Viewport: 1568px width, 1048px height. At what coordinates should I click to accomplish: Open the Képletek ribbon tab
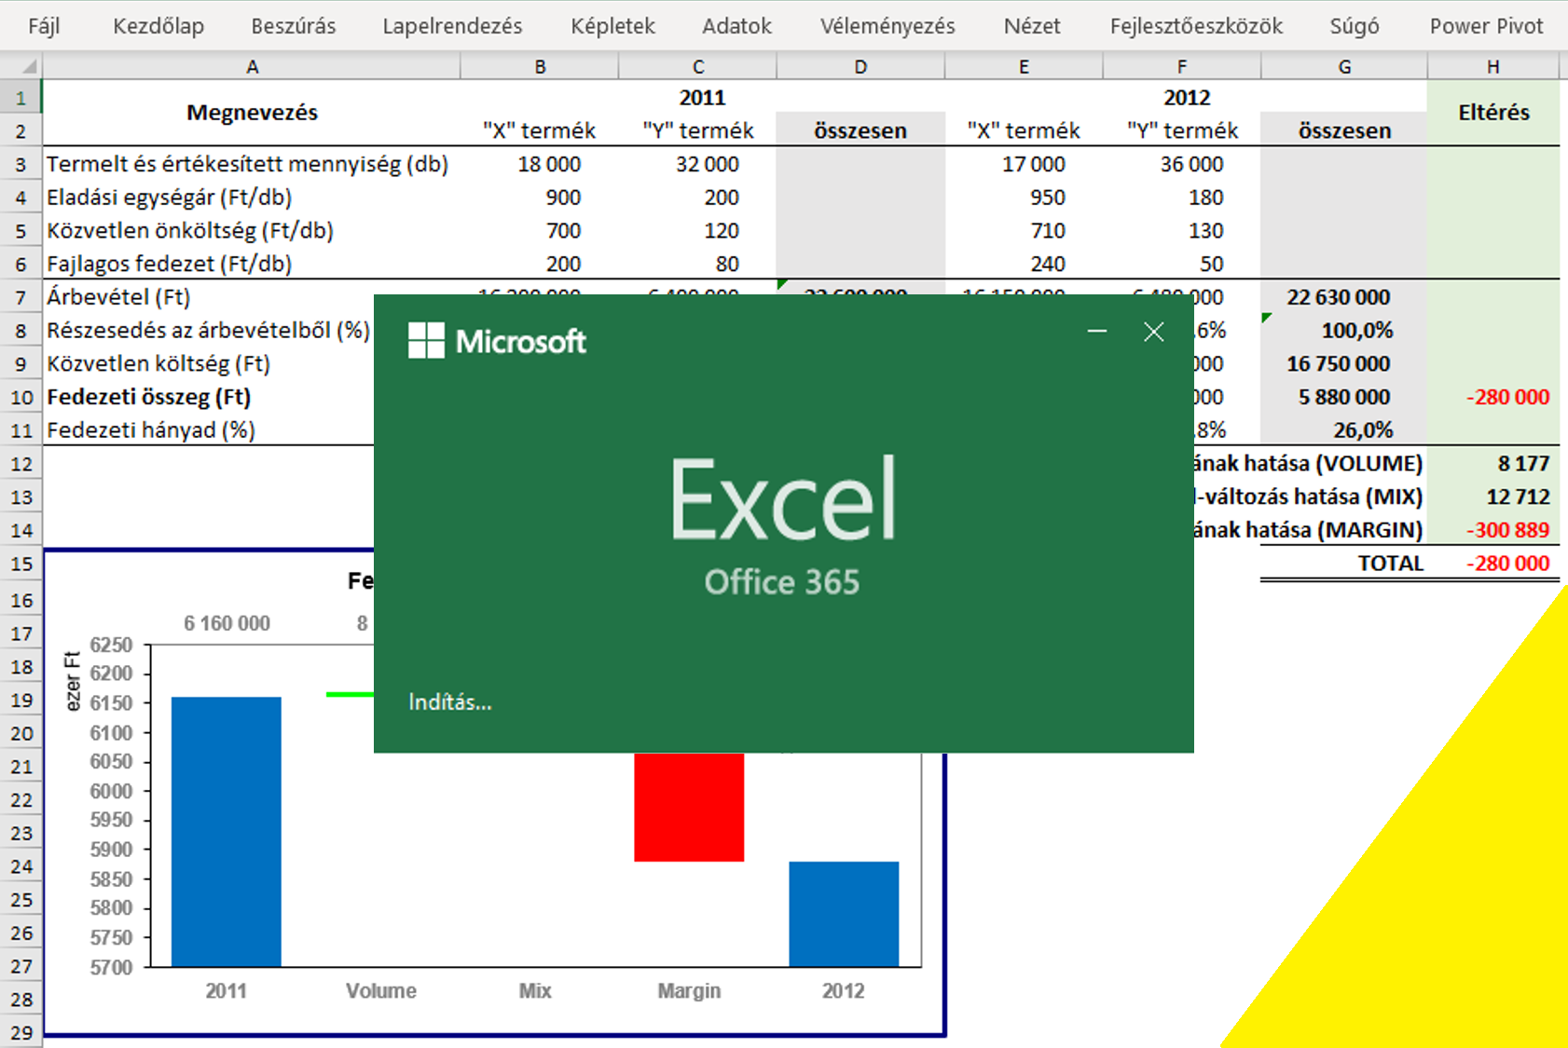pyautogui.click(x=612, y=26)
